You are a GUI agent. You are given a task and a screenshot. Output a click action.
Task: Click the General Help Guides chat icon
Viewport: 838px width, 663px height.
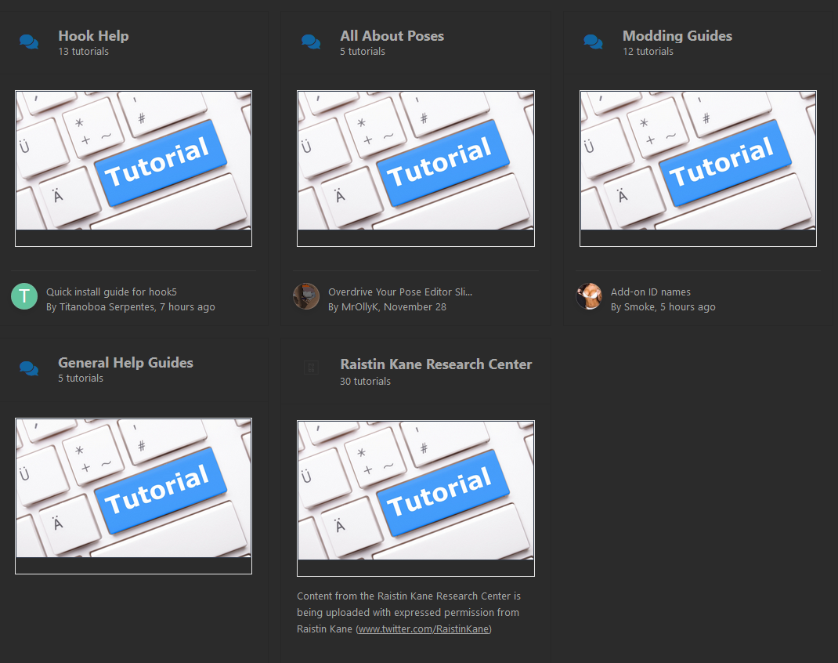pyautogui.click(x=29, y=368)
